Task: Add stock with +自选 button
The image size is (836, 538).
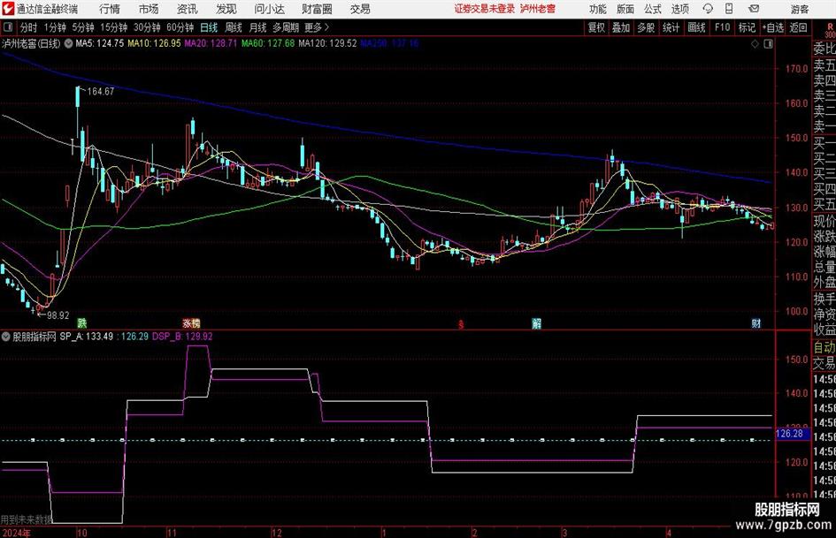Action: click(x=773, y=27)
